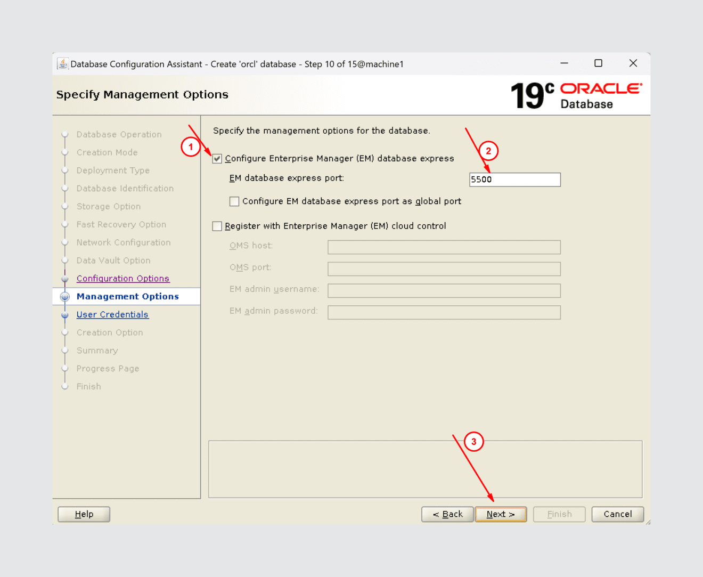Image resolution: width=703 pixels, height=577 pixels.
Task: Click the step indicator dot beside Management Options
Action: click(64, 296)
